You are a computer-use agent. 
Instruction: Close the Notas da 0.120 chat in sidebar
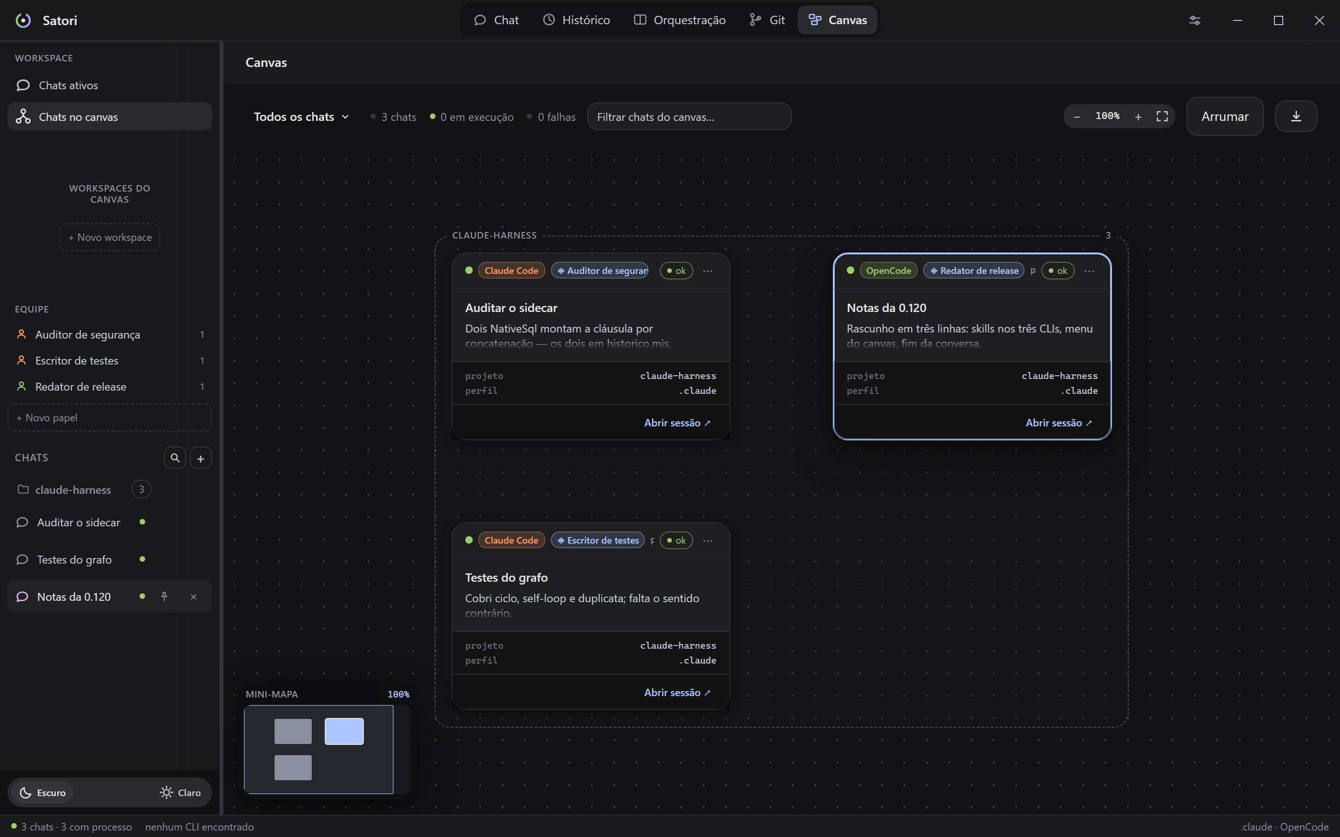pyautogui.click(x=193, y=596)
